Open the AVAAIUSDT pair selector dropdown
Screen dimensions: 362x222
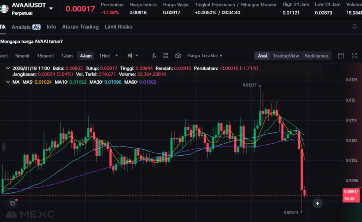coord(51,8)
